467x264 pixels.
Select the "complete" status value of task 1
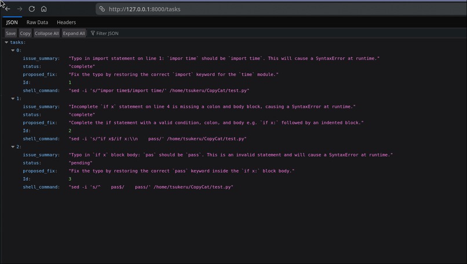coord(82,115)
